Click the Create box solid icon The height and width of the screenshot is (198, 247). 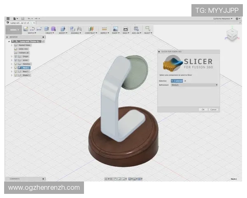tap(47, 29)
